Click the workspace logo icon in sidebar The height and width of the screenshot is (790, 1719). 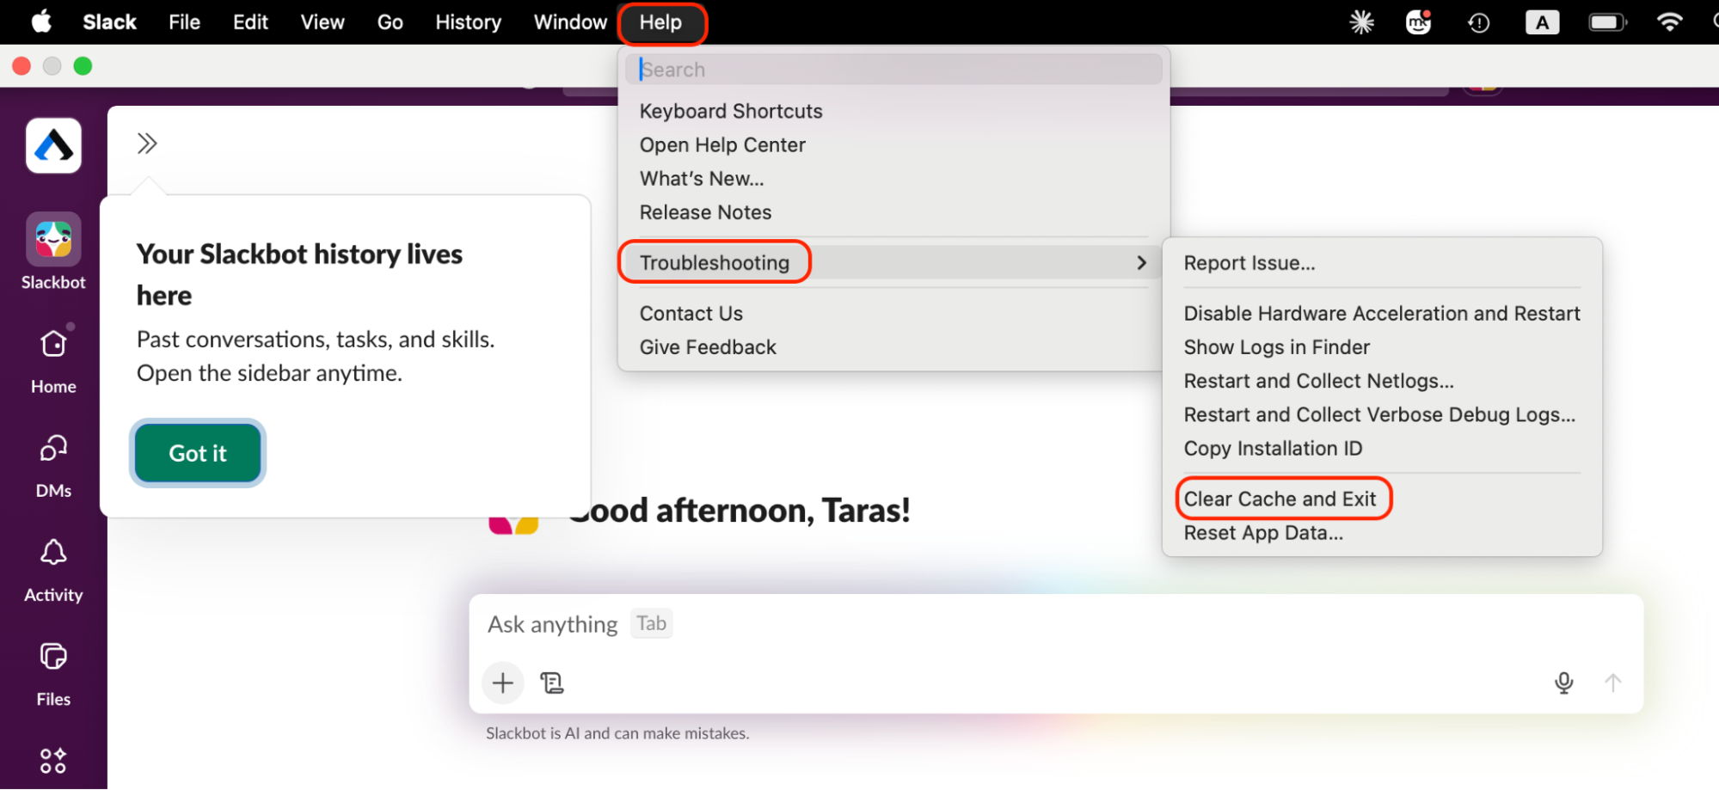[53, 145]
